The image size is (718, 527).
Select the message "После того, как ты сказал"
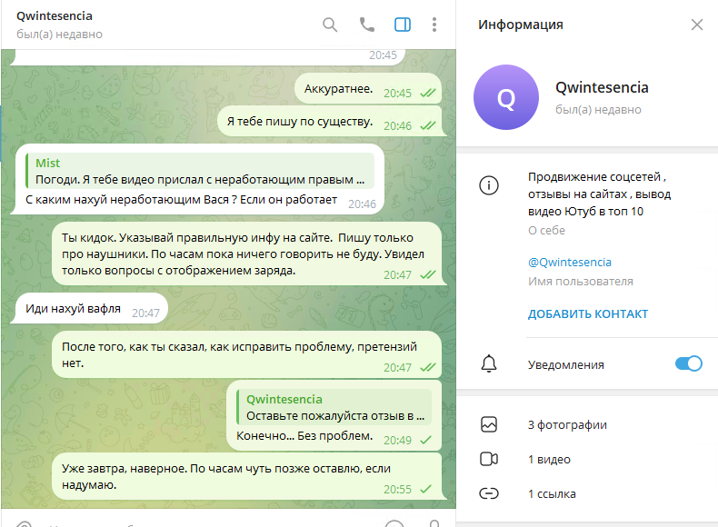point(247,354)
